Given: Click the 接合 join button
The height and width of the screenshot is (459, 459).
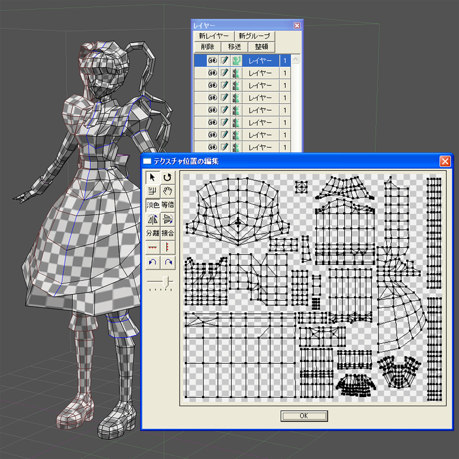Looking at the screenshot, I should coord(168,233).
